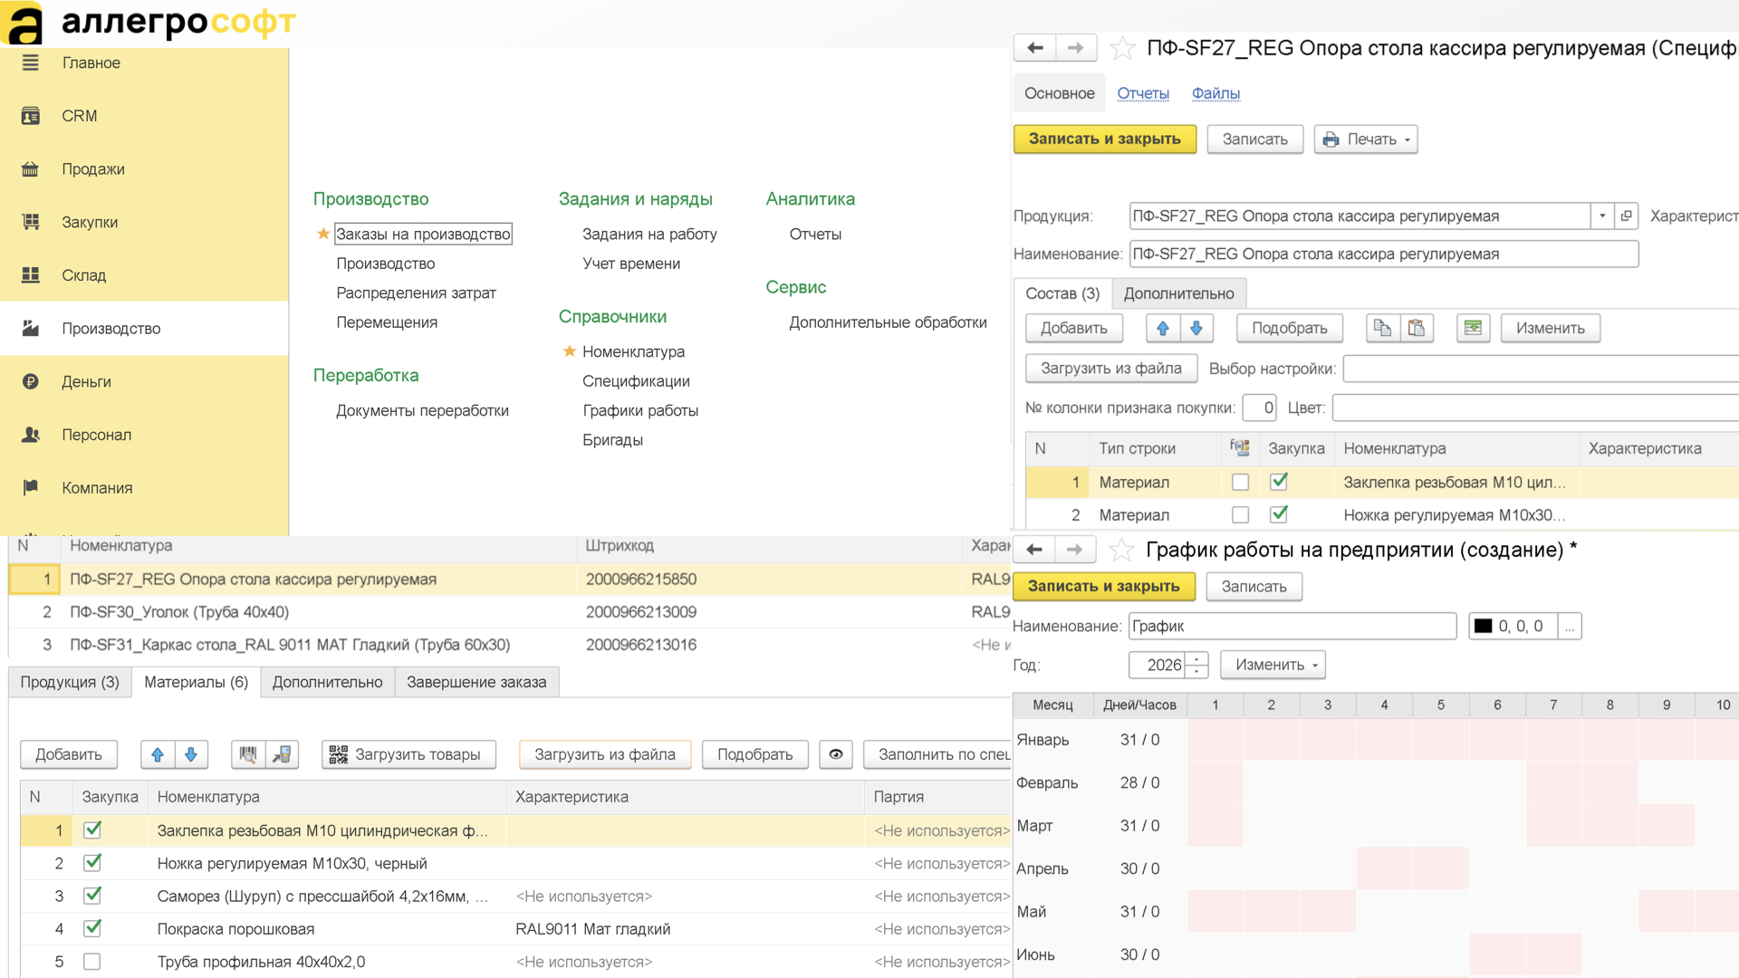Move material row down with blue arrow
The height and width of the screenshot is (978, 1739).
pyautogui.click(x=191, y=754)
